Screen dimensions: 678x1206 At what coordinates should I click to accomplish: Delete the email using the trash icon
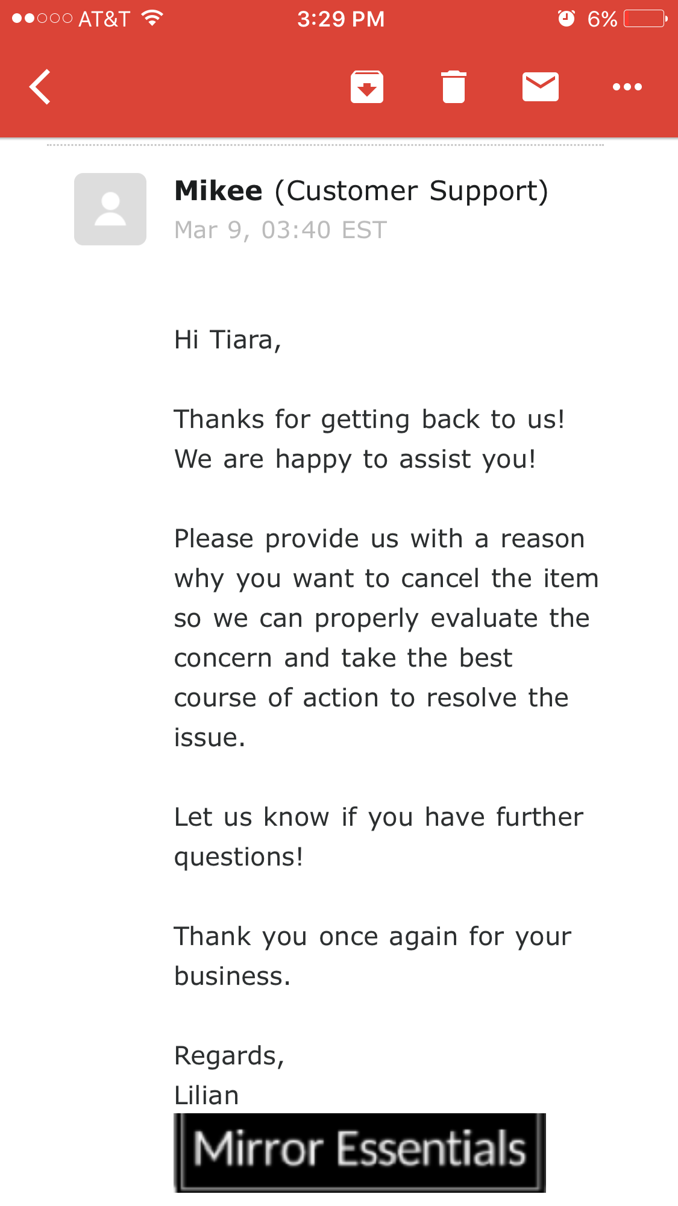pos(454,87)
